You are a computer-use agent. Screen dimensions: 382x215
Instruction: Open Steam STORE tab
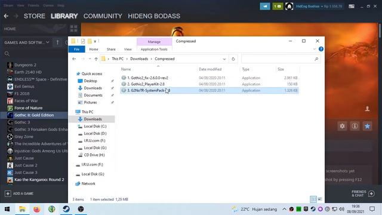(35, 16)
